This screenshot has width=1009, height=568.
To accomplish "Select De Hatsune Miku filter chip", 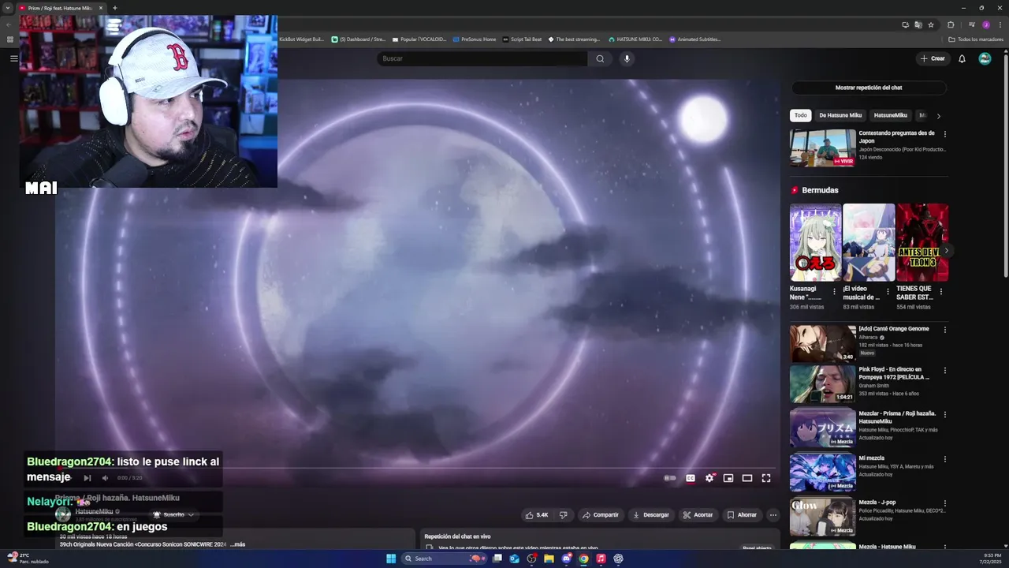I will point(840,115).
